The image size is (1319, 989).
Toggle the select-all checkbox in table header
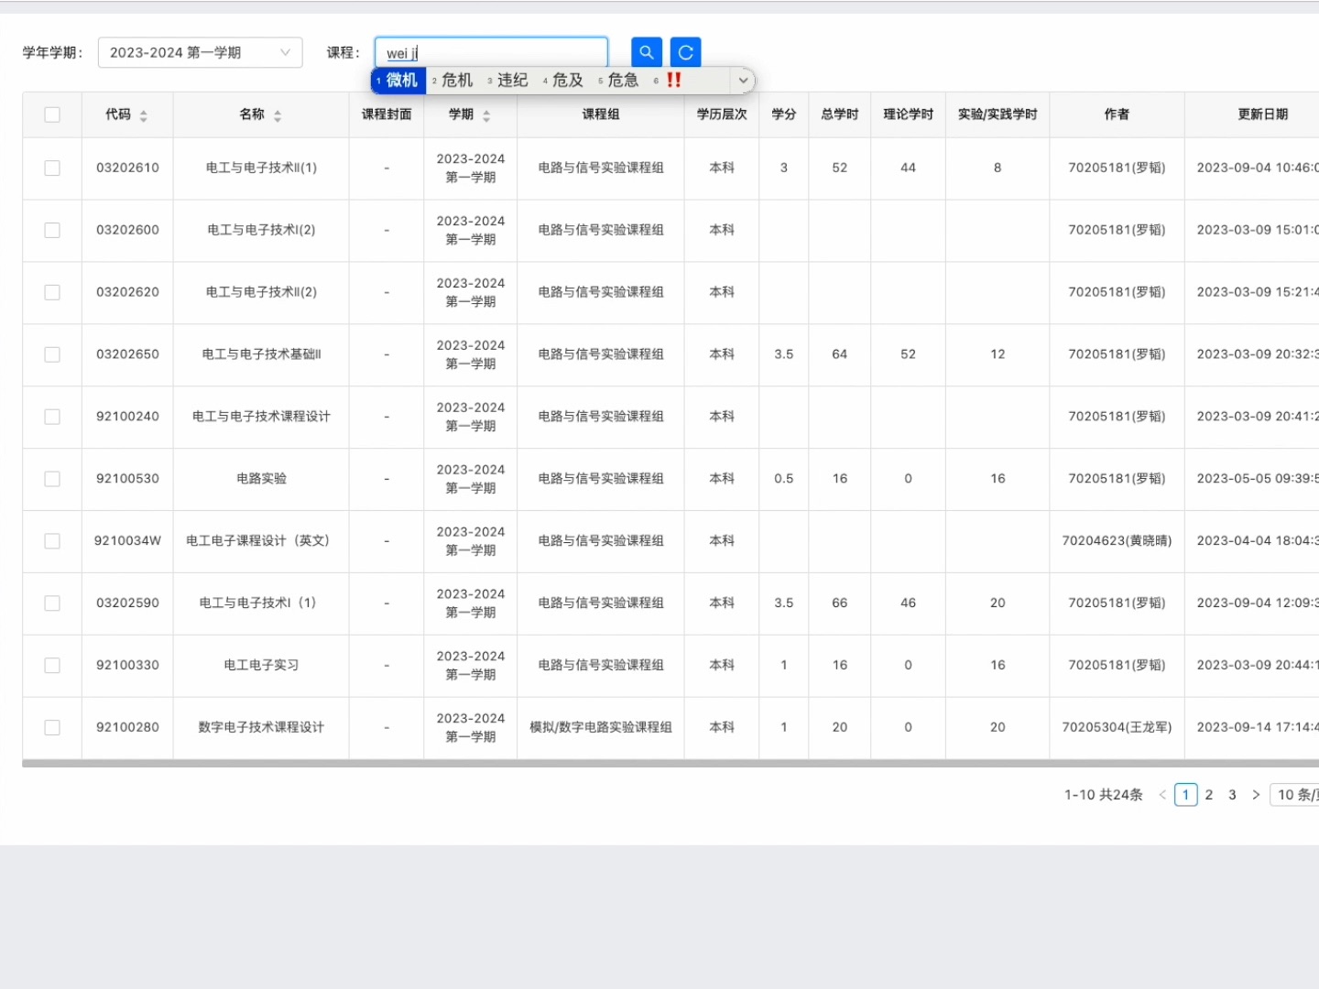(x=52, y=114)
